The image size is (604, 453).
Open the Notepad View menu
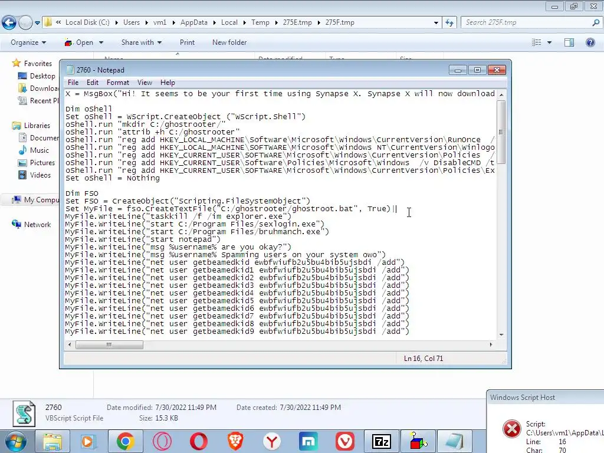pyautogui.click(x=145, y=83)
